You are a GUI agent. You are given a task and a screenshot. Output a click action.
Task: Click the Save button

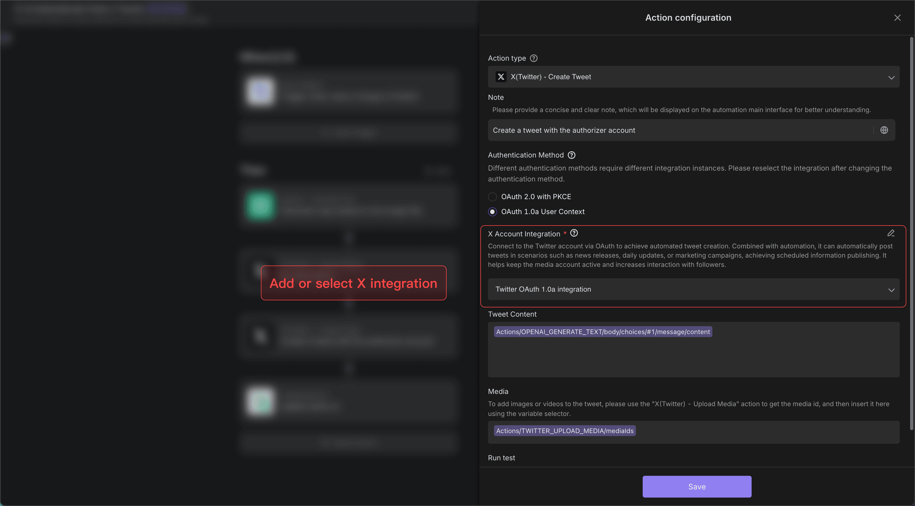click(697, 487)
